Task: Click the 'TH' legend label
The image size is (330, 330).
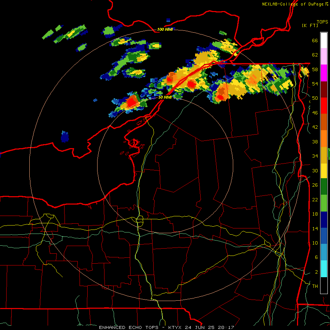Action: [315, 286]
